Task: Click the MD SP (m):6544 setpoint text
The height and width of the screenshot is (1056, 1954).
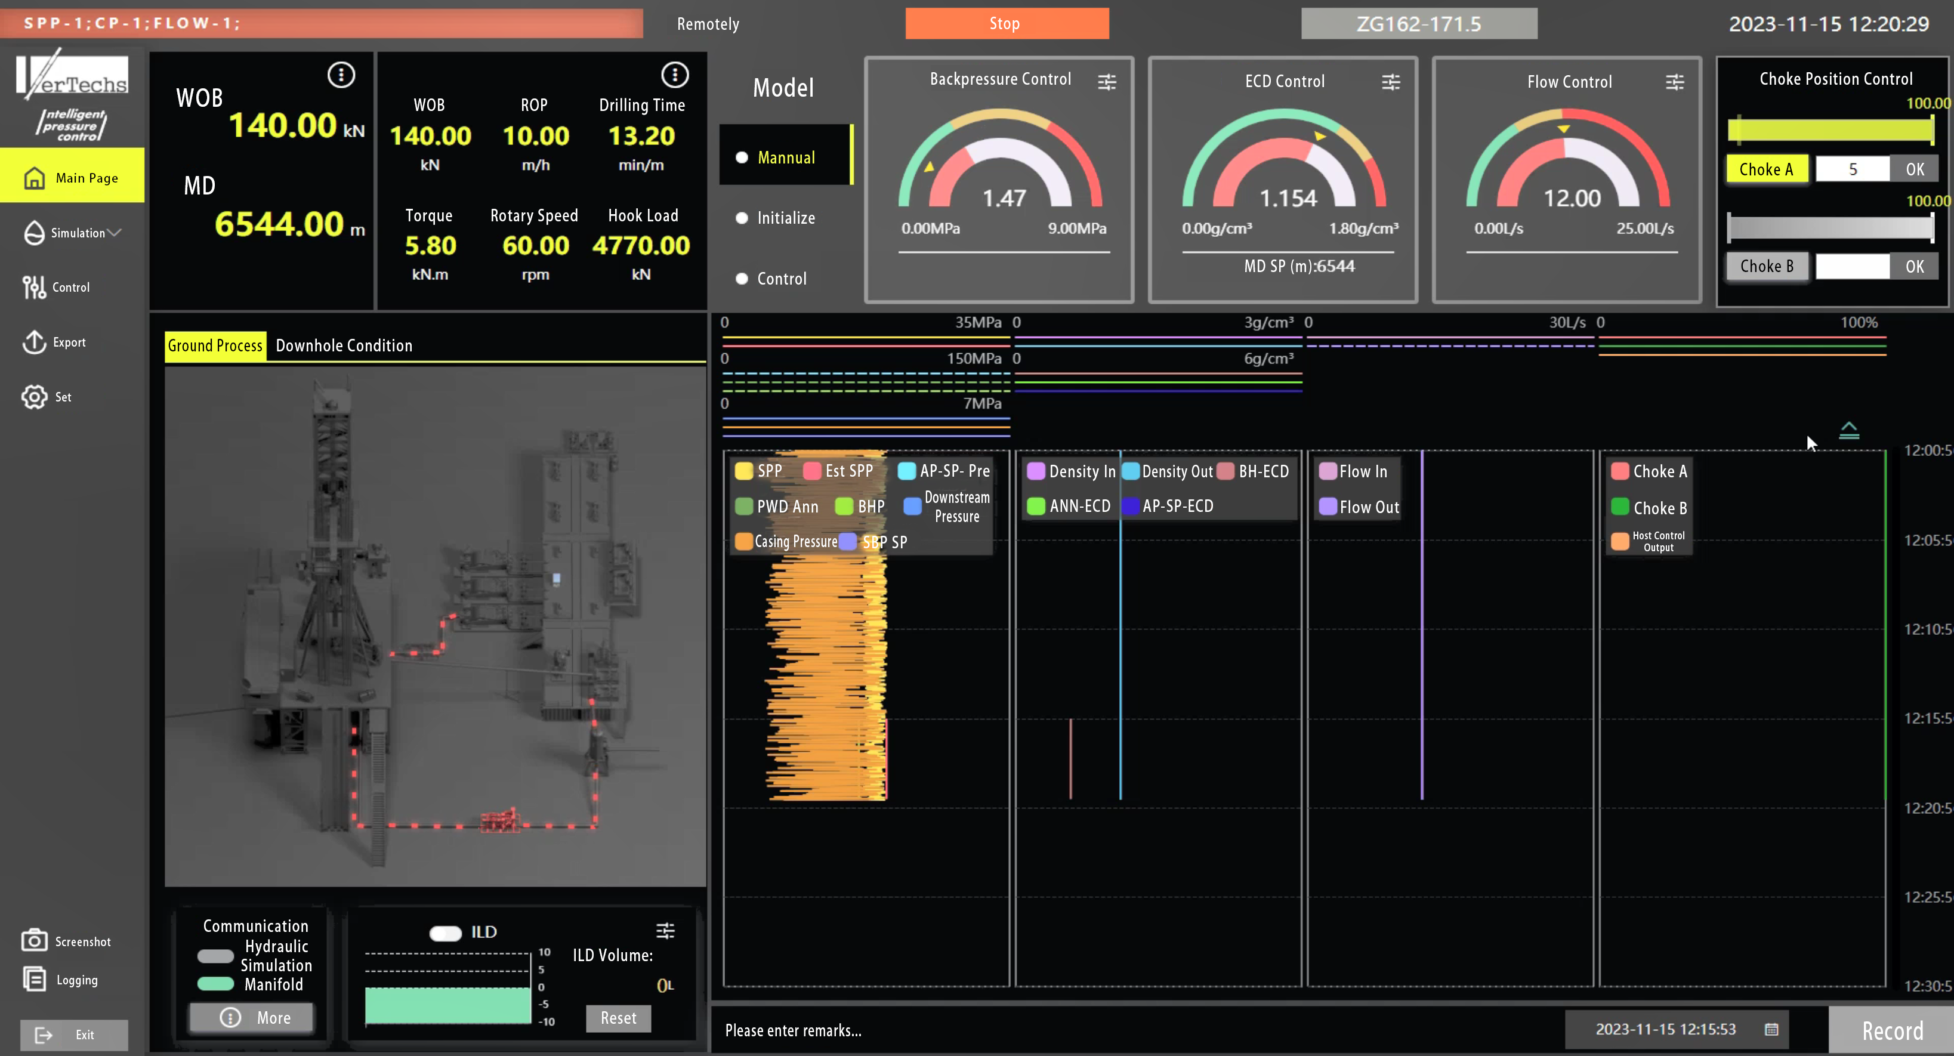Action: 1299,265
